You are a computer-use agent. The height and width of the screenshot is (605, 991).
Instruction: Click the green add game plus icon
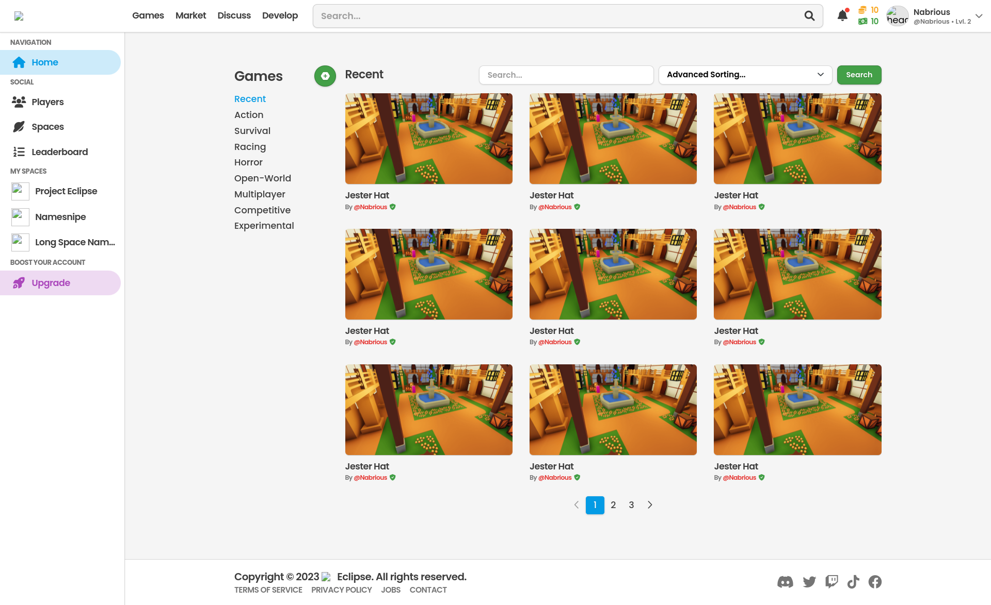[325, 76]
